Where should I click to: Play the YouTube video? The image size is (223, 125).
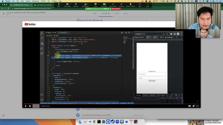coord(25,106)
